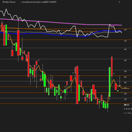Click the tall green candle reaching the 38 level

(110, 82)
